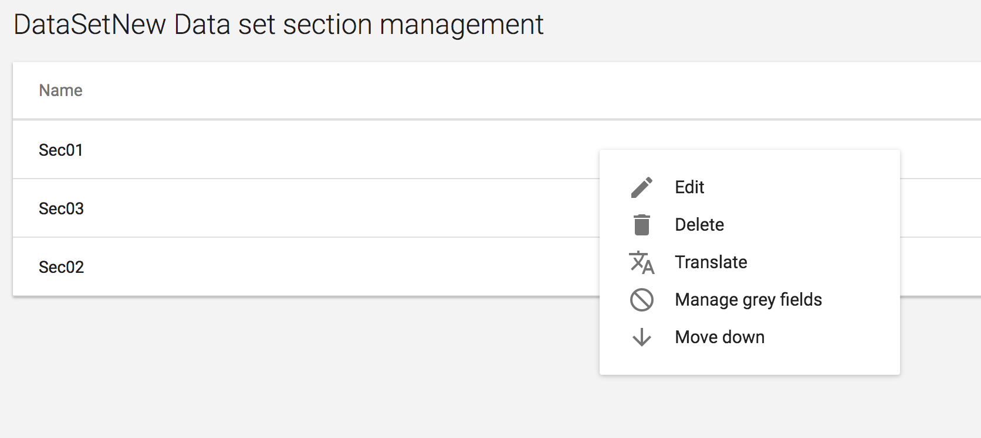Click the grey fields prohibition icon

[642, 300]
